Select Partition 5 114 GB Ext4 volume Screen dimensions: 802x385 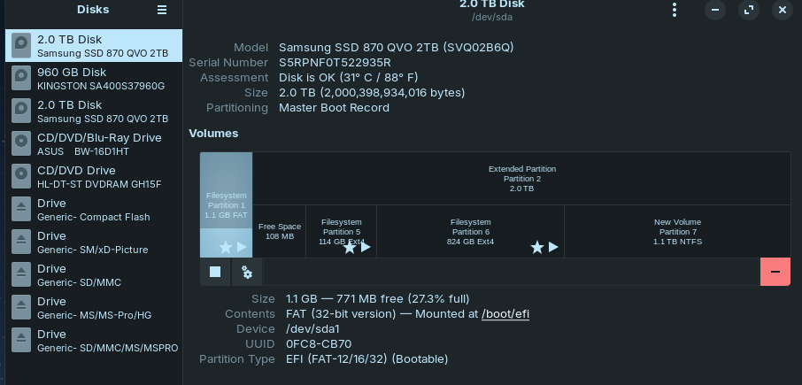tap(341, 231)
